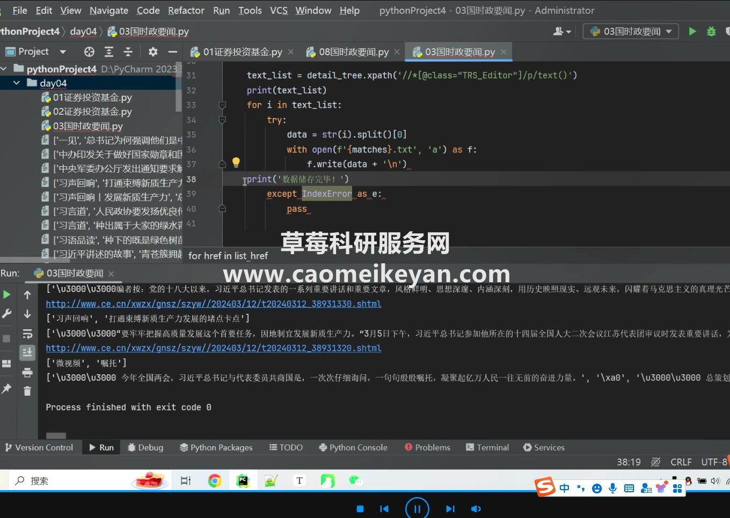730x518 pixels.
Task: Open the Navigate menu
Action: (109, 10)
